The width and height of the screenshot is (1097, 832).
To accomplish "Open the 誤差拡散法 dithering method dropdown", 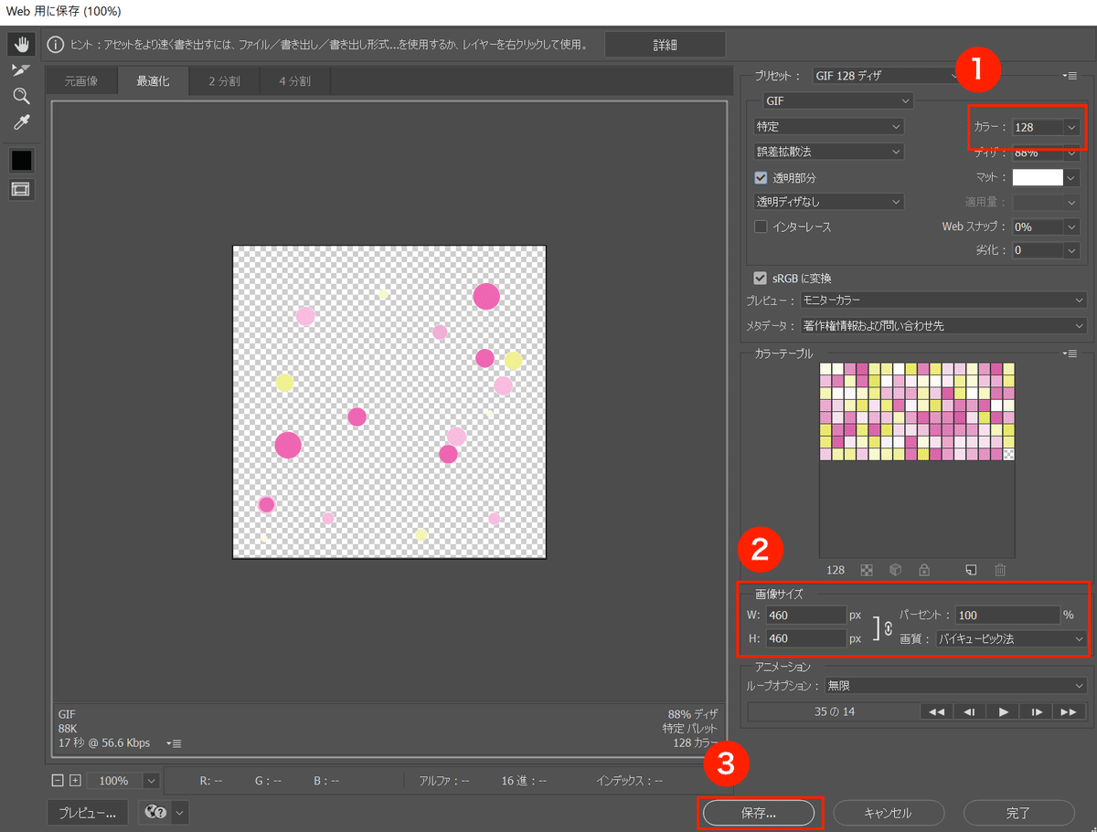I will (827, 151).
